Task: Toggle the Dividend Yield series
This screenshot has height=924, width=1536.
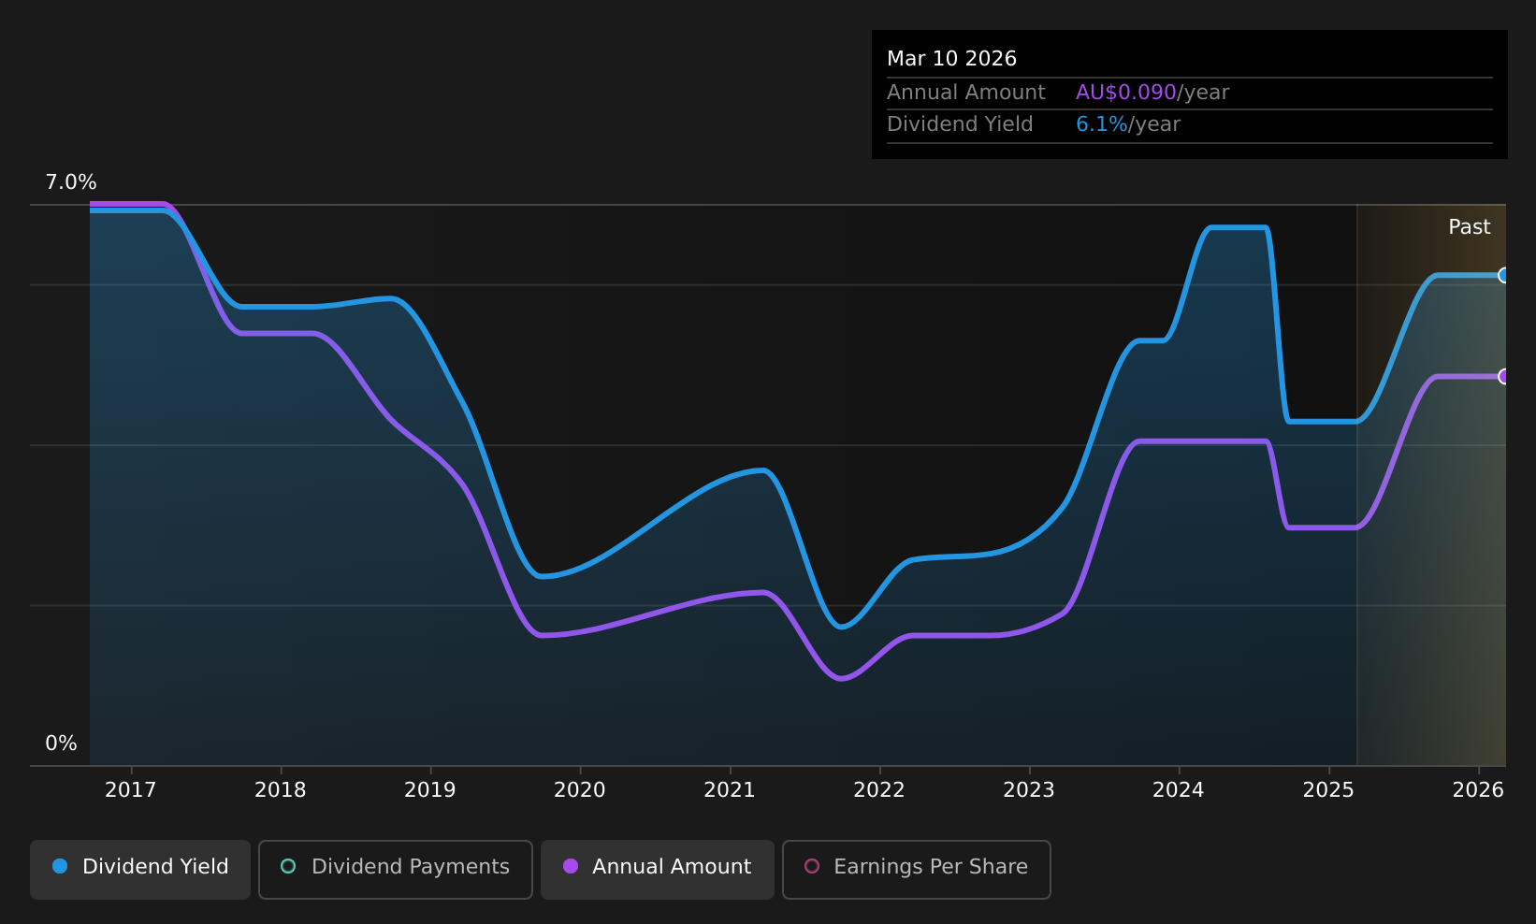Action: pyautogui.click(x=140, y=869)
